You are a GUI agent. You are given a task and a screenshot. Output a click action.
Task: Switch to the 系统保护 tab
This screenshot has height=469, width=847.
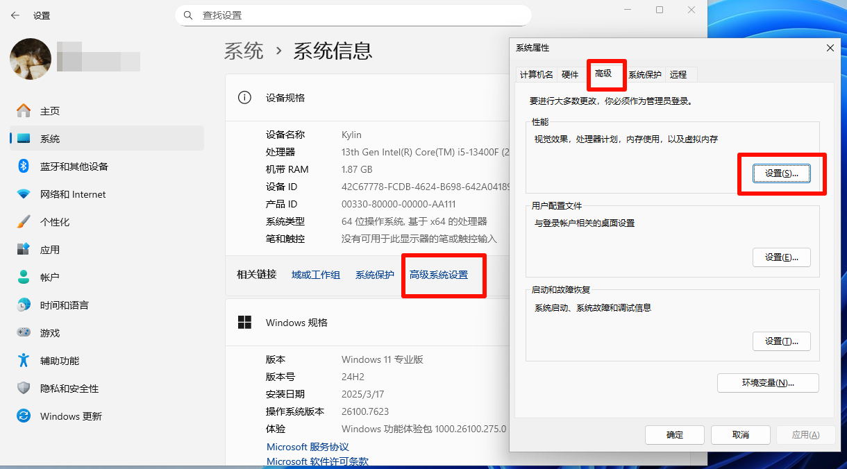click(645, 75)
